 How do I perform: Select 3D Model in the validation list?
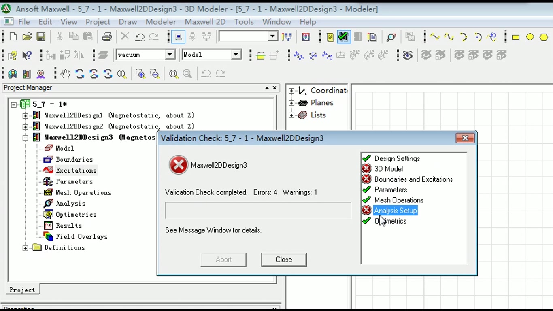point(388,169)
